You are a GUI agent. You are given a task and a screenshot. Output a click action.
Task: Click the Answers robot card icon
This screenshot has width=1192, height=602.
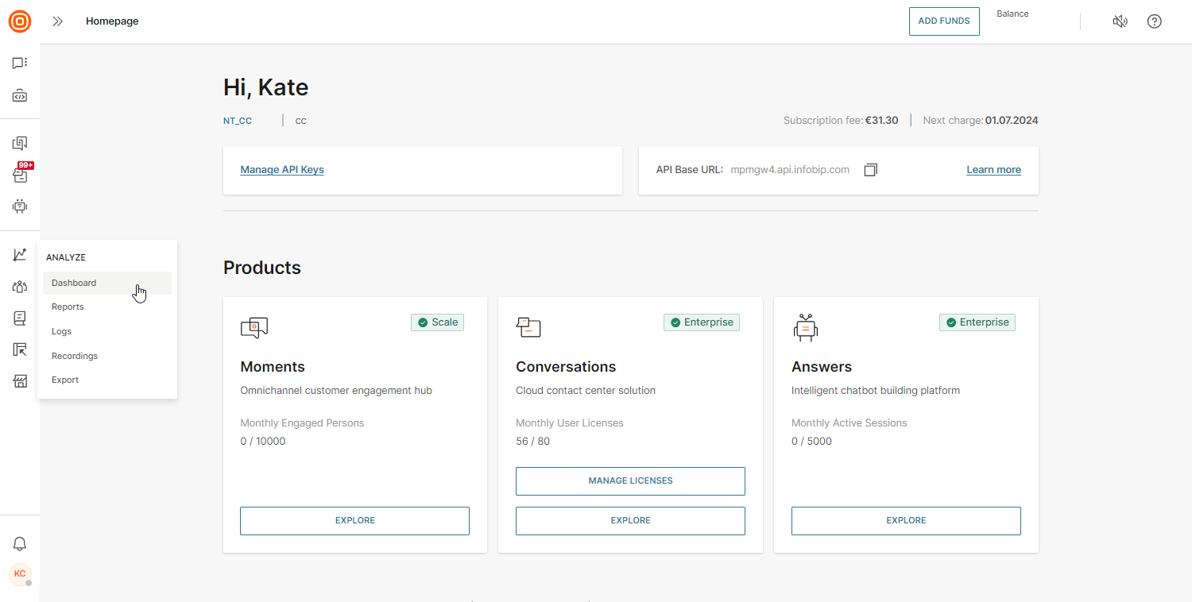[806, 327]
